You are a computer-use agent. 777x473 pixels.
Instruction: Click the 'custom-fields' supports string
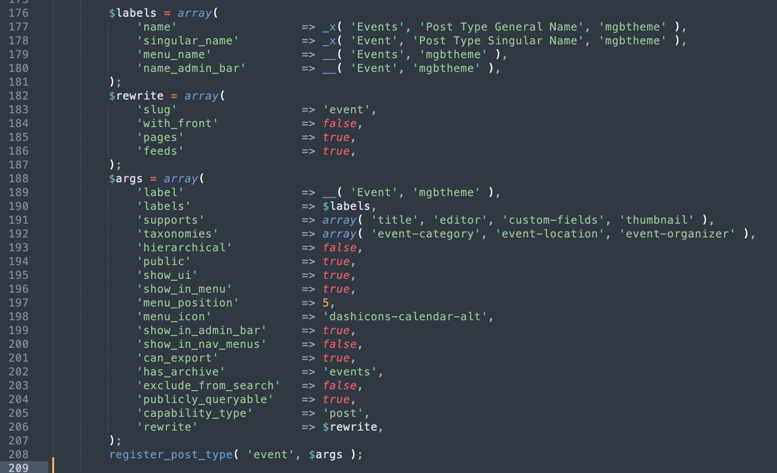coord(553,220)
